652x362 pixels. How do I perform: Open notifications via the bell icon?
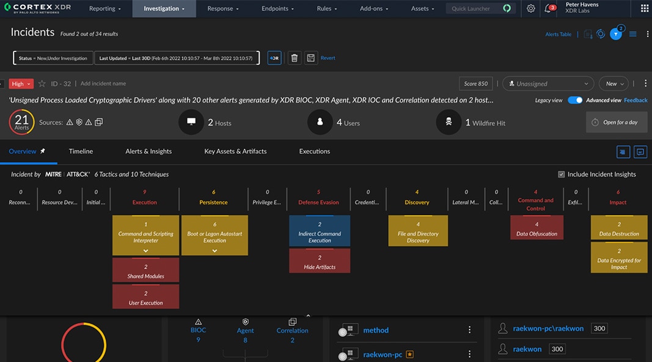548,9
